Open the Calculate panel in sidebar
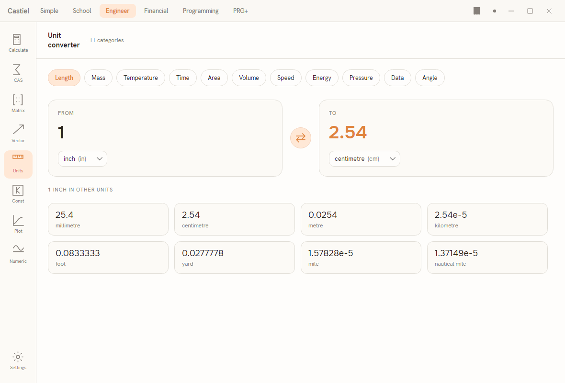 [18, 43]
